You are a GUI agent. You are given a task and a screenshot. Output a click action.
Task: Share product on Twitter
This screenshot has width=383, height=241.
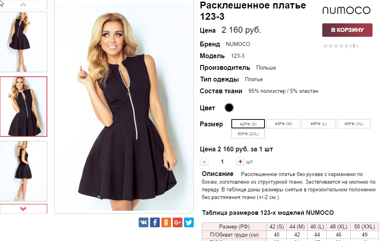(x=189, y=222)
